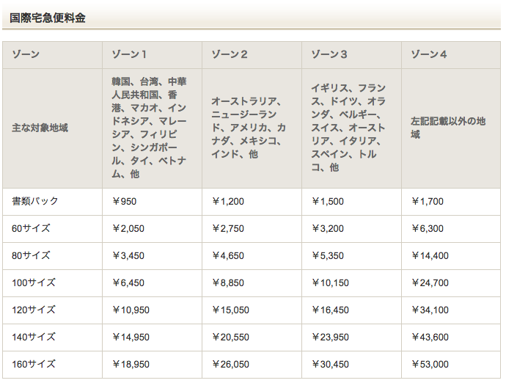Select the ゾーン3 column header

(329, 55)
